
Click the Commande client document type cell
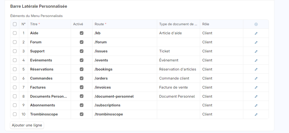pos(178,78)
